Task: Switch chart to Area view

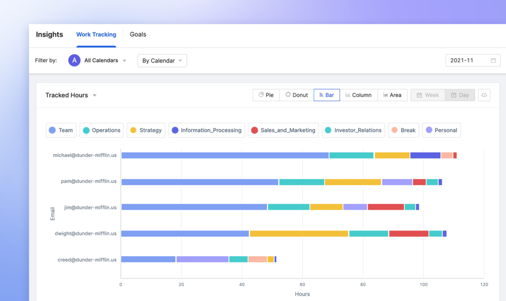Action: (x=392, y=95)
